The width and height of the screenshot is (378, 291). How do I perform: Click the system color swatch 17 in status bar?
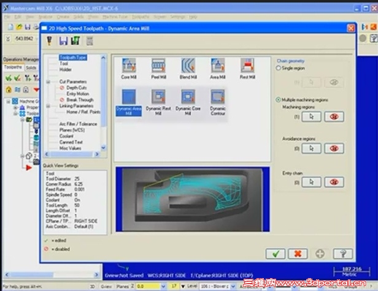click(x=174, y=286)
